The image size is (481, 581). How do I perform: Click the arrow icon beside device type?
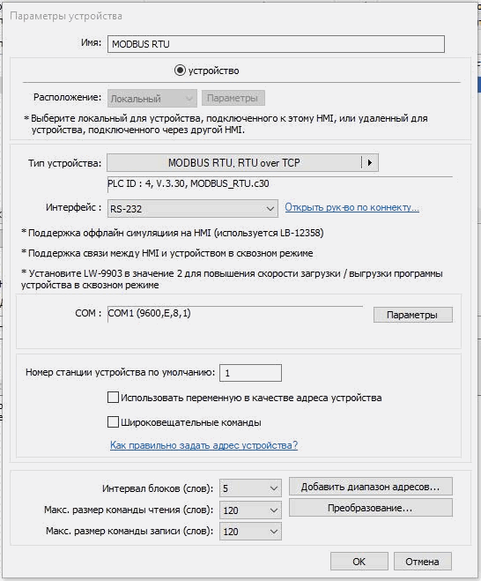369,163
